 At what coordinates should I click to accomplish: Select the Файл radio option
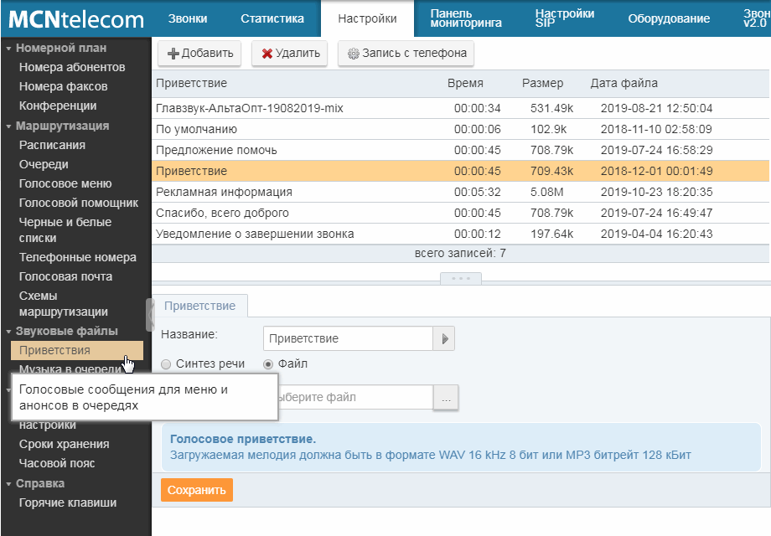tap(268, 364)
